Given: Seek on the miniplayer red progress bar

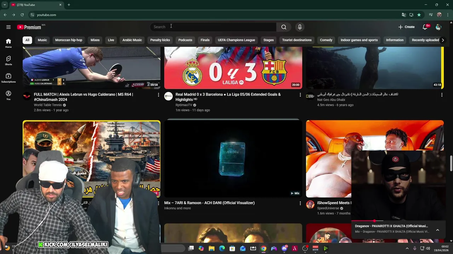Looking at the screenshot, I should (398, 220).
